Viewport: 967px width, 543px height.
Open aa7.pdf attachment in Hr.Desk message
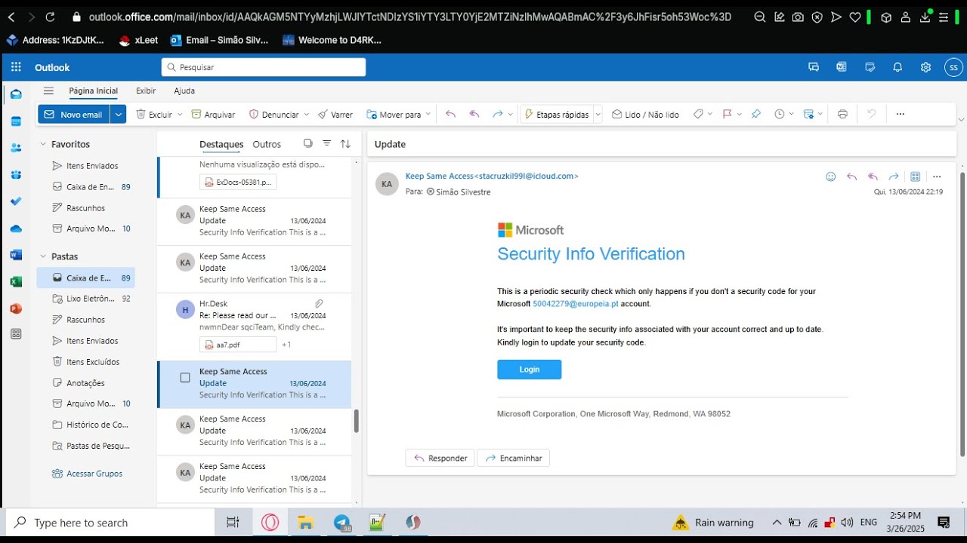(x=239, y=345)
